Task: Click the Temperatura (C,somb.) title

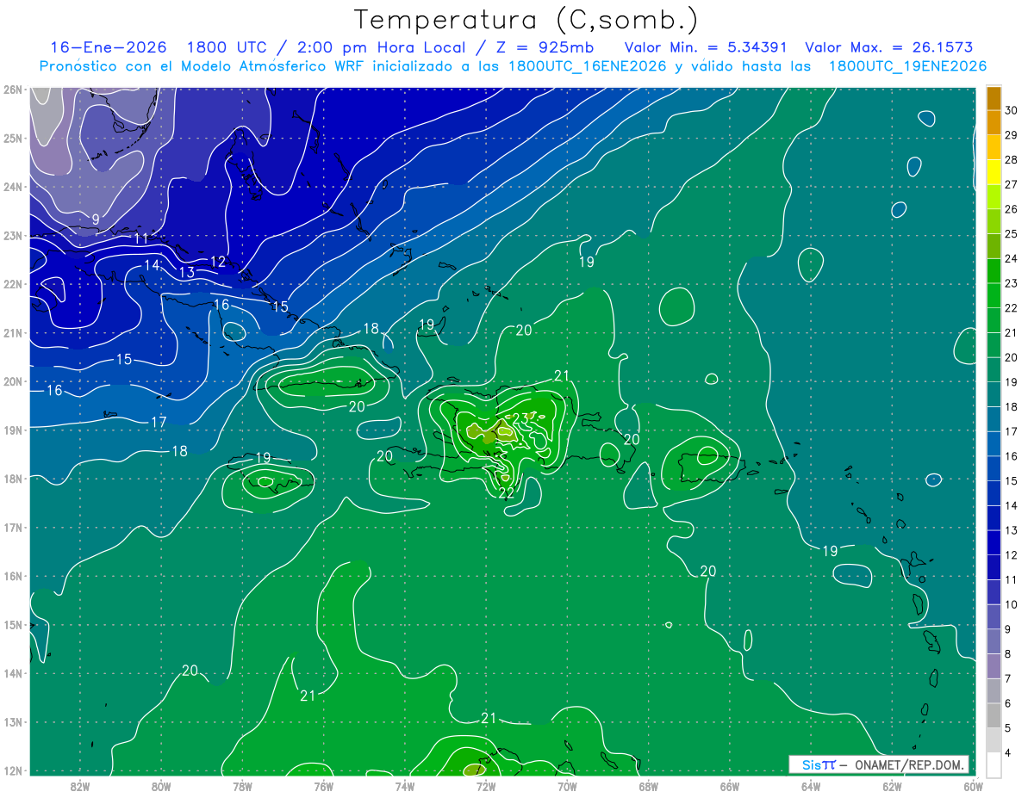Action: pyautogui.click(x=526, y=20)
